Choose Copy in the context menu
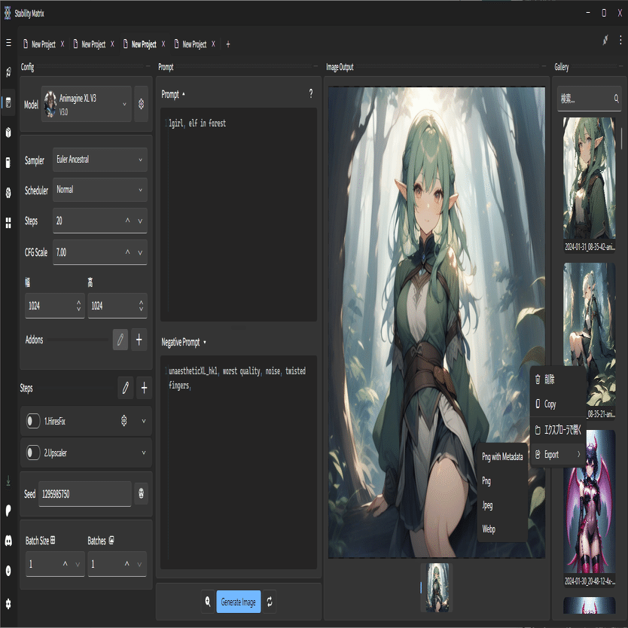This screenshot has width=628, height=628. [x=550, y=404]
